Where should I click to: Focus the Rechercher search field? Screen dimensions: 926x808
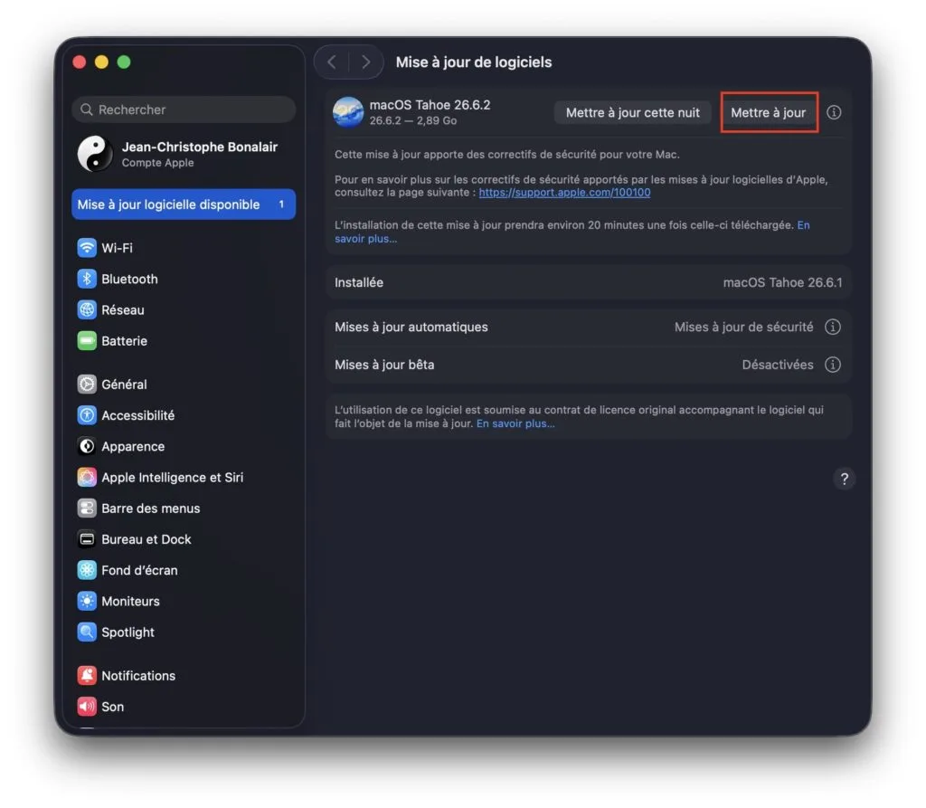click(184, 110)
